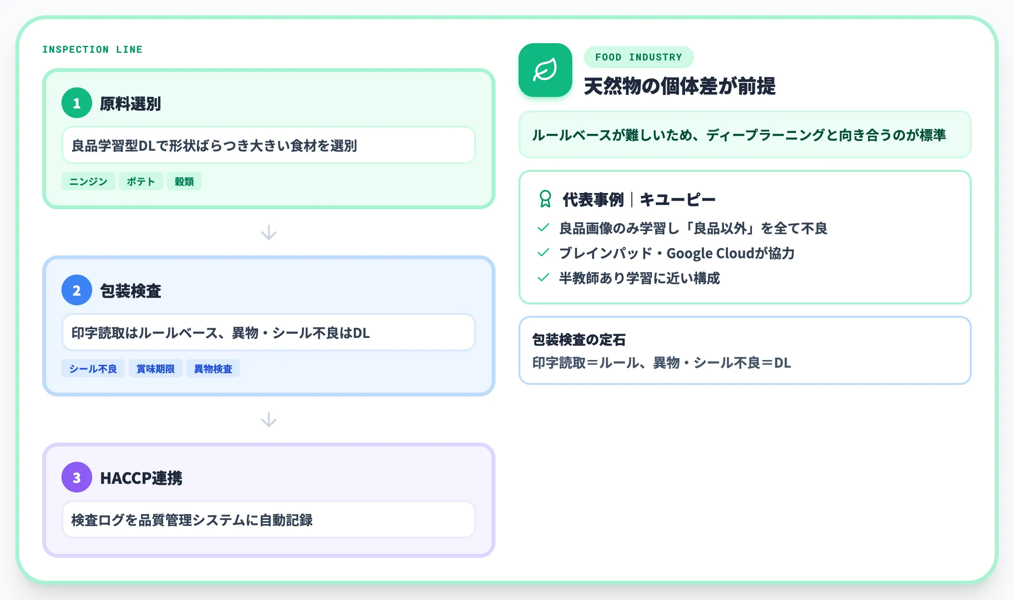The width and height of the screenshot is (1014, 600).
Task: Click the blue circle number 2 badge
Action: 77,290
